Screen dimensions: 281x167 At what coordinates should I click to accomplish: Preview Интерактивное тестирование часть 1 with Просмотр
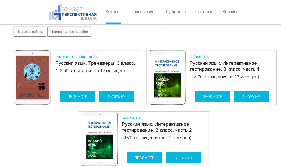coord(212,97)
